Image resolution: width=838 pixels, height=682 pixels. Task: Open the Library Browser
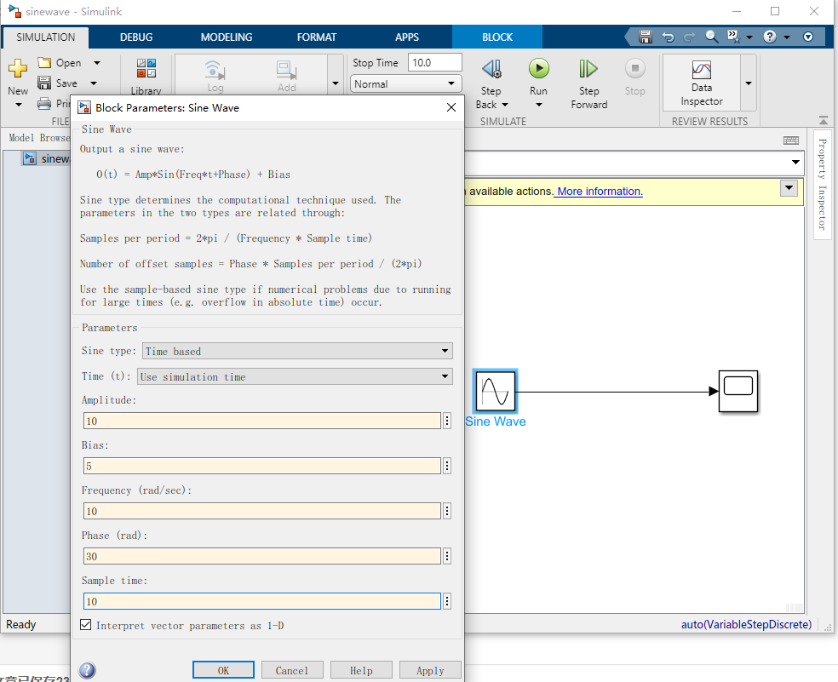click(146, 68)
